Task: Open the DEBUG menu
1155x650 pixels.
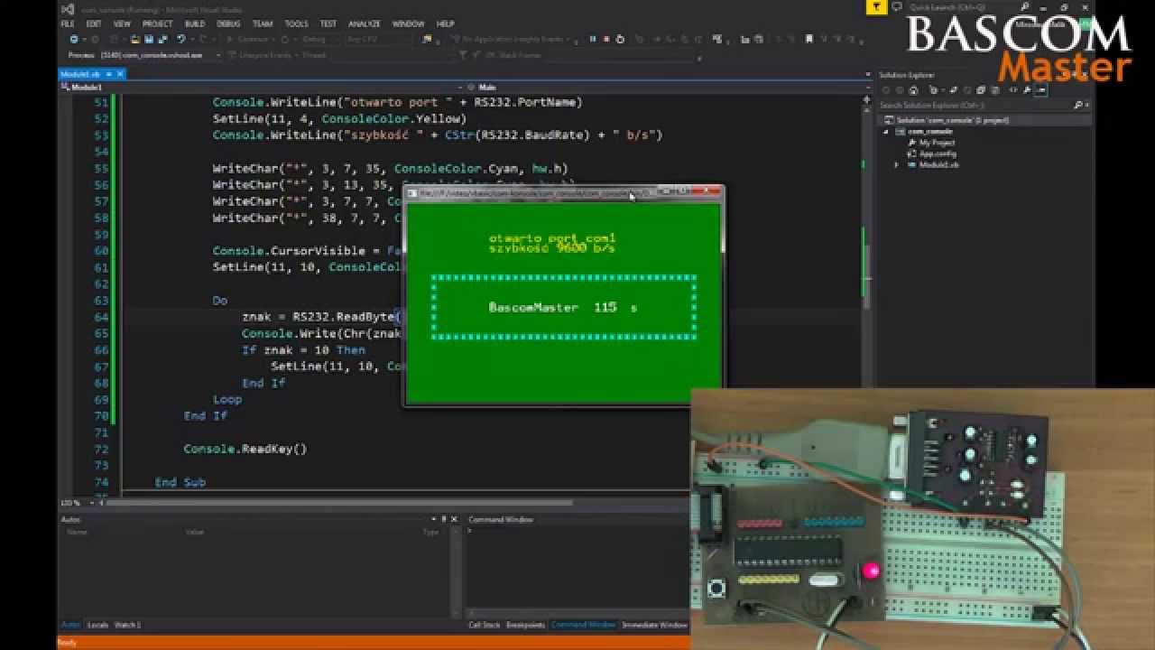Action: [x=228, y=24]
